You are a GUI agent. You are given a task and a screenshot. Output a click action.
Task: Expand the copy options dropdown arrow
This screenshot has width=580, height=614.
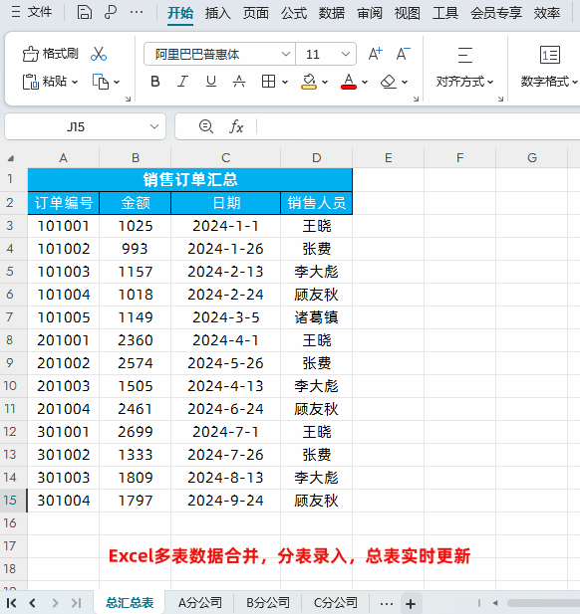(x=117, y=83)
